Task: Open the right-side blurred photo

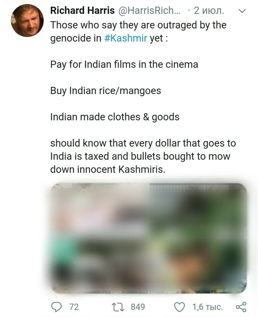Action: [198, 238]
